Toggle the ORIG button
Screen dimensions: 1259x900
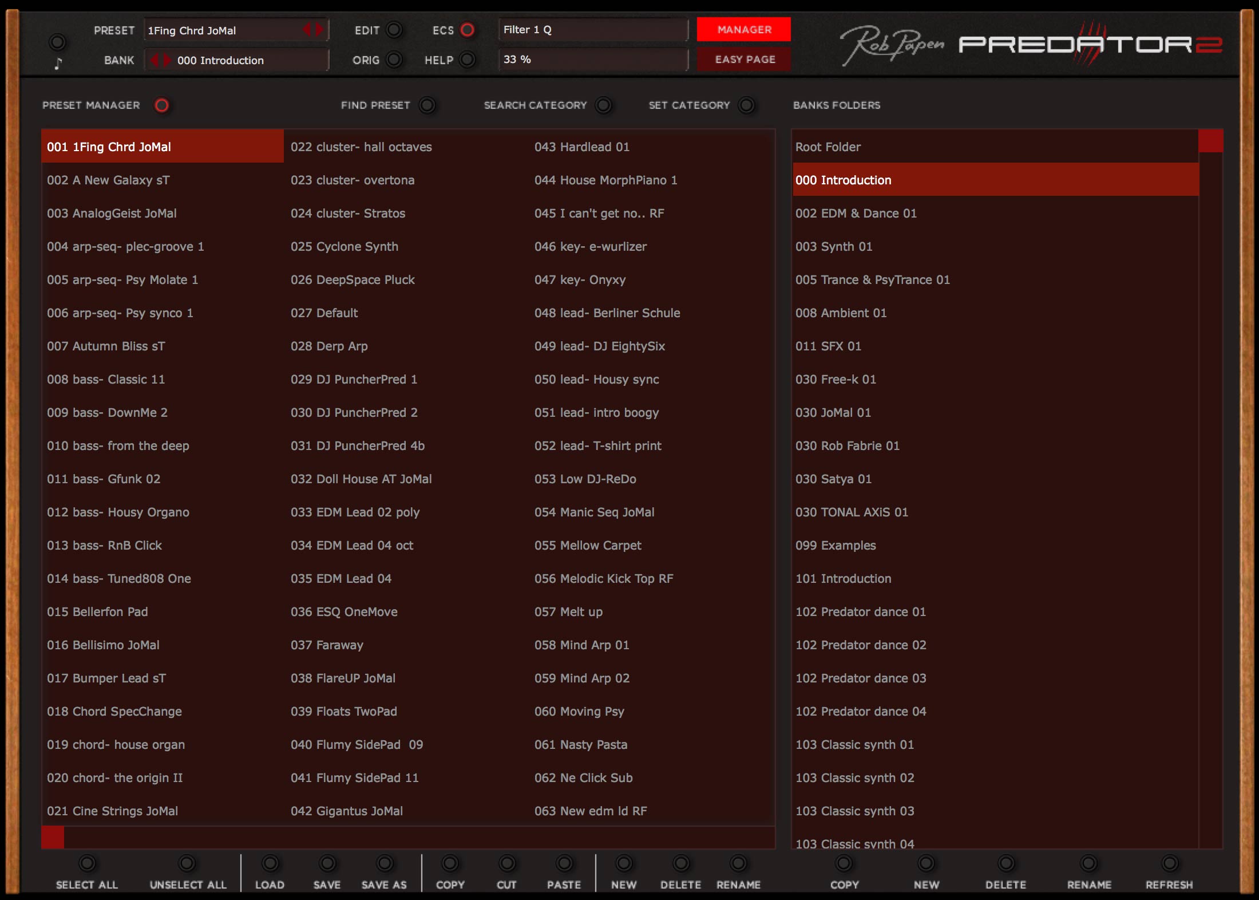[x=394, y=60]
